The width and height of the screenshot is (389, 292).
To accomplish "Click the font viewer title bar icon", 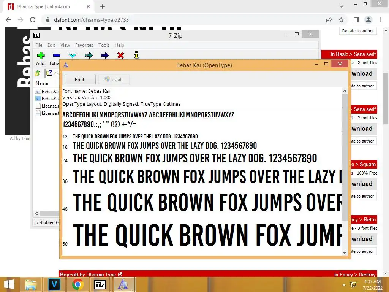I will pos(66,65).
